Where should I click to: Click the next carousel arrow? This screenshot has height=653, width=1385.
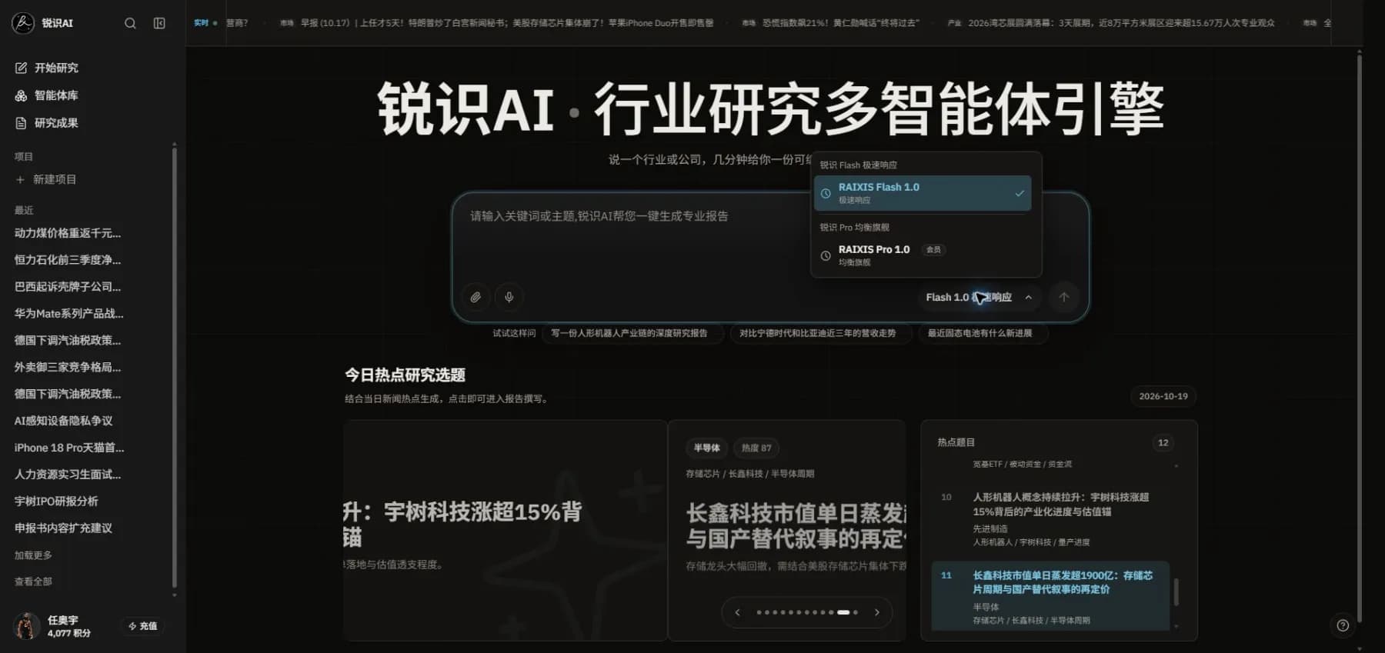pyautogui.click(x=876, y=612)
